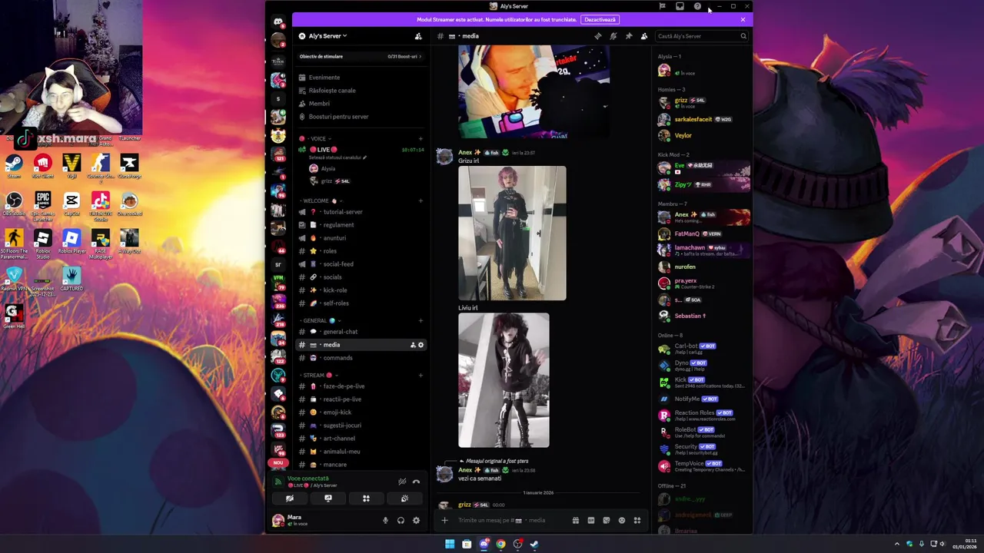
Task: Click the invite people icon beside server name
Action: point(418,36)
